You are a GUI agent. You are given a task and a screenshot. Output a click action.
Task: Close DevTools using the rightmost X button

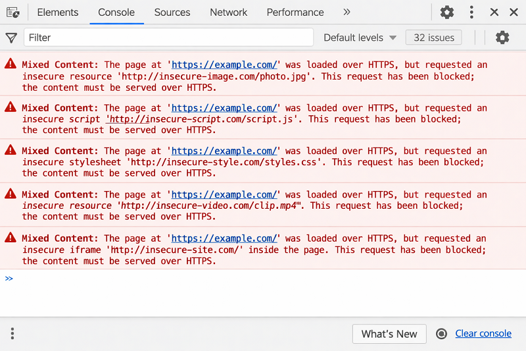pos(514,13)
